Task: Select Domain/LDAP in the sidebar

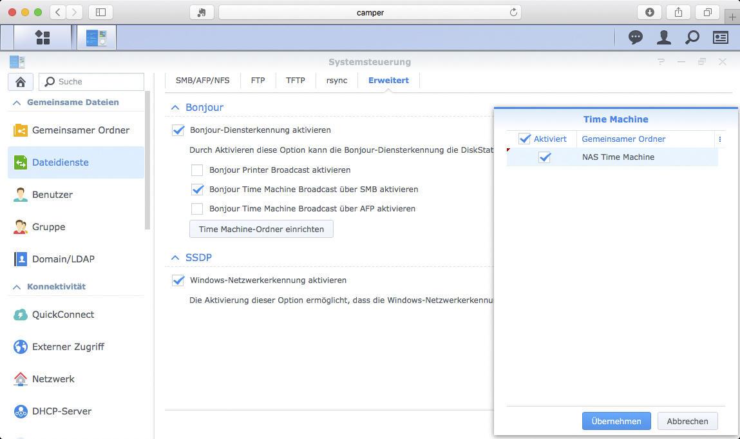Action: click(62, 259)
